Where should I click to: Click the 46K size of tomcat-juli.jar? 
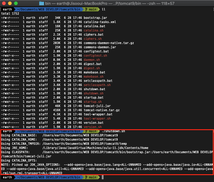(x=57, y=106)
